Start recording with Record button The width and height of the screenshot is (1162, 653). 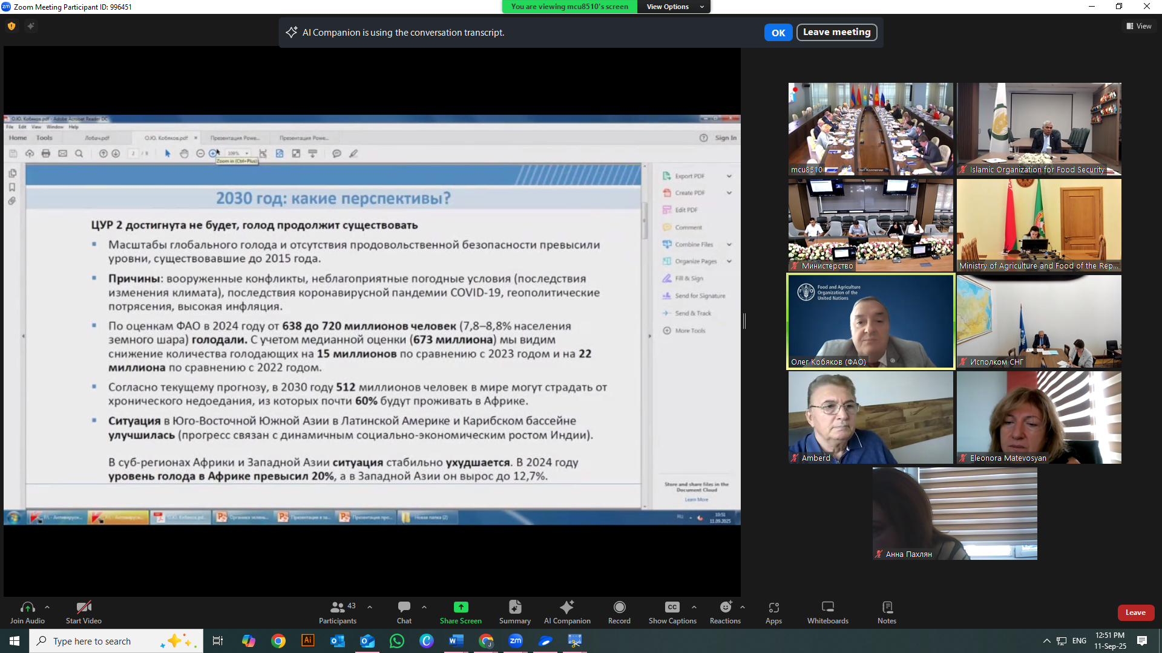619,608
